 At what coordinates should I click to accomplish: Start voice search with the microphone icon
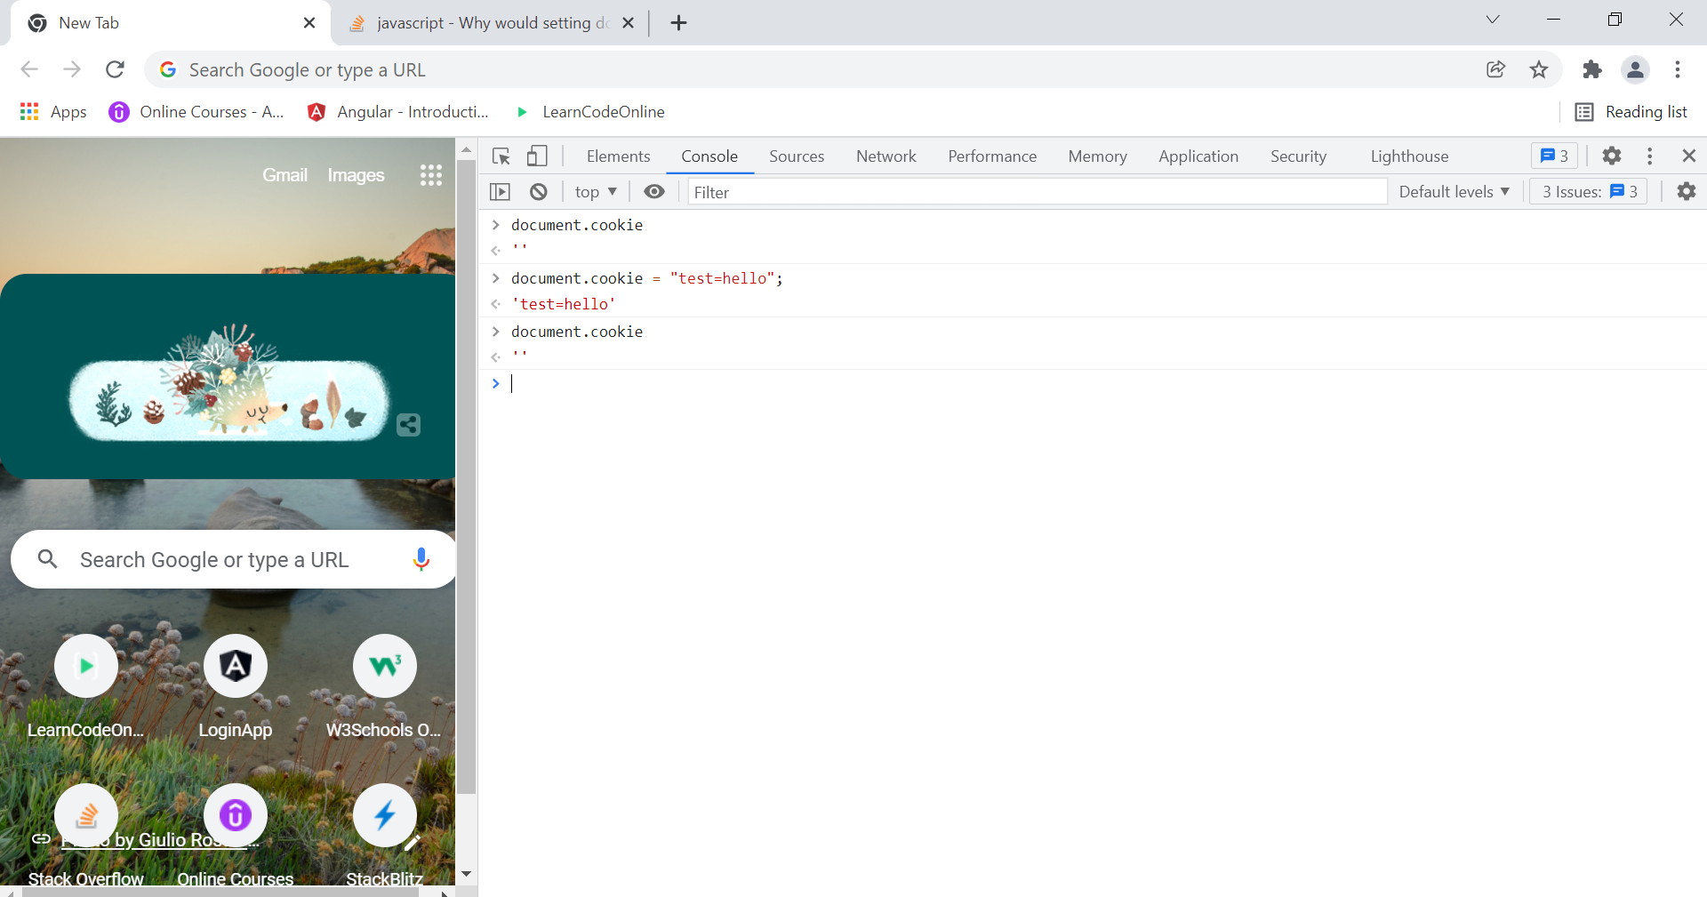421,559
